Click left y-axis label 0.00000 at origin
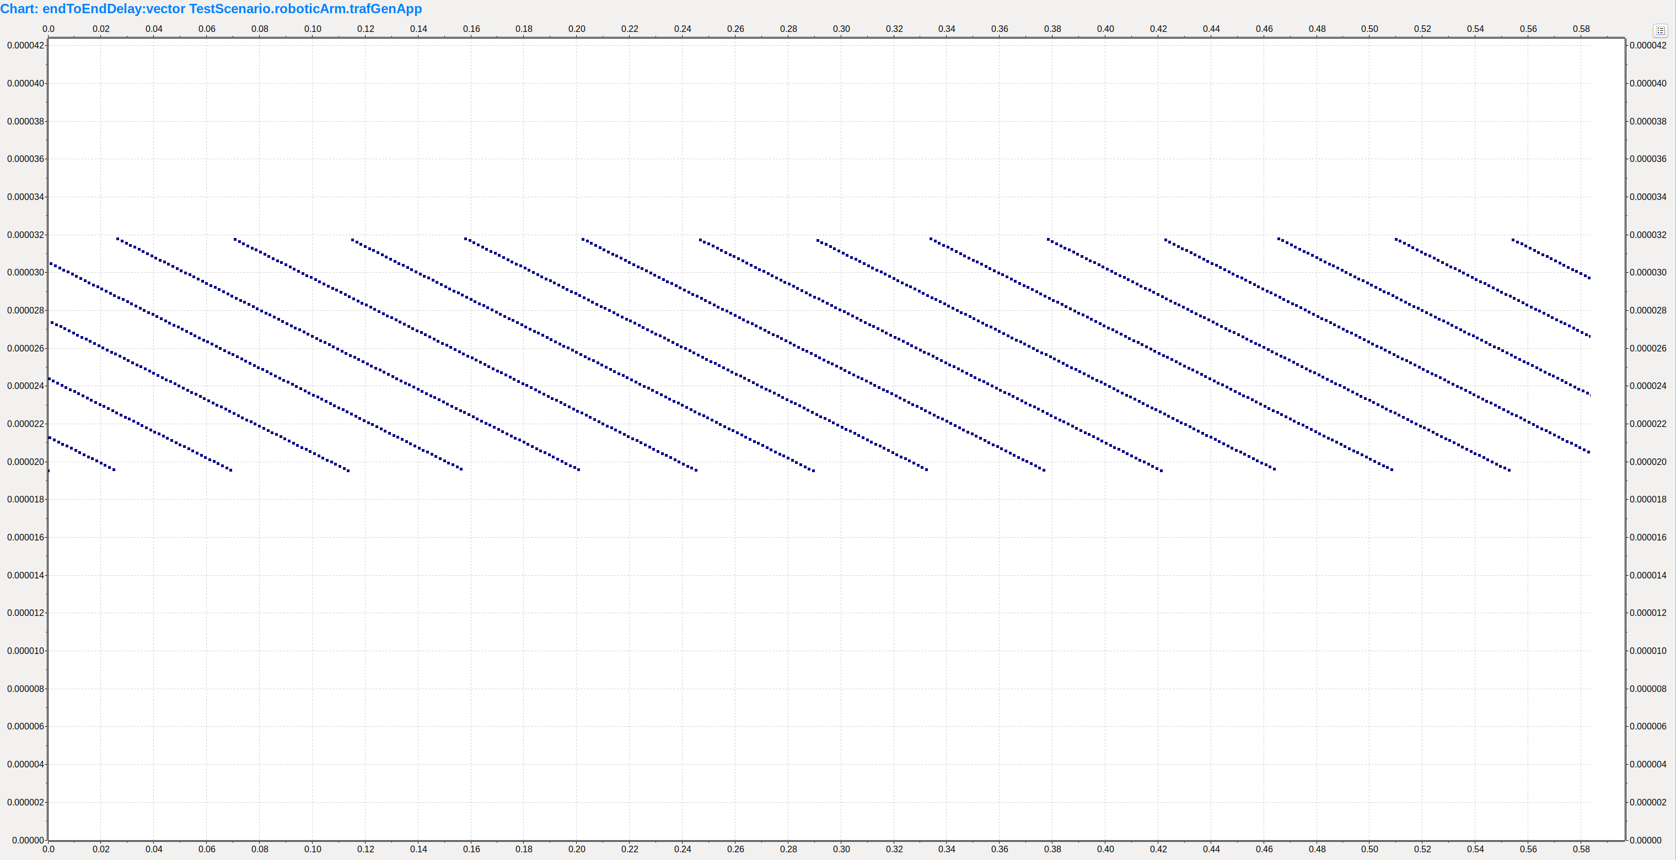Image resolution: width=1676 pixels, height=860 pixels. (28, 841)
